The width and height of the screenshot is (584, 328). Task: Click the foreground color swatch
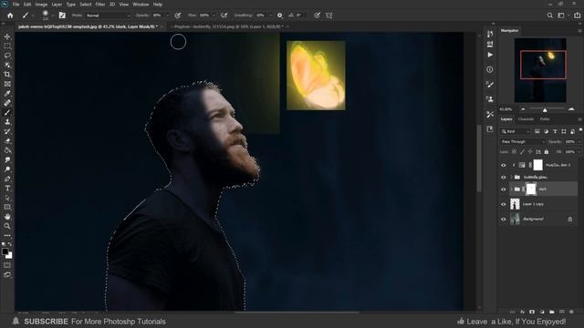[x=5, y=251]
